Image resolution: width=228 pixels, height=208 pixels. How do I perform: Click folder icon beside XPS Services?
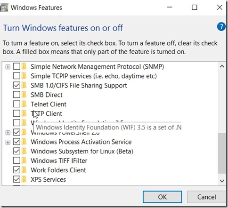tap(24, 179)
